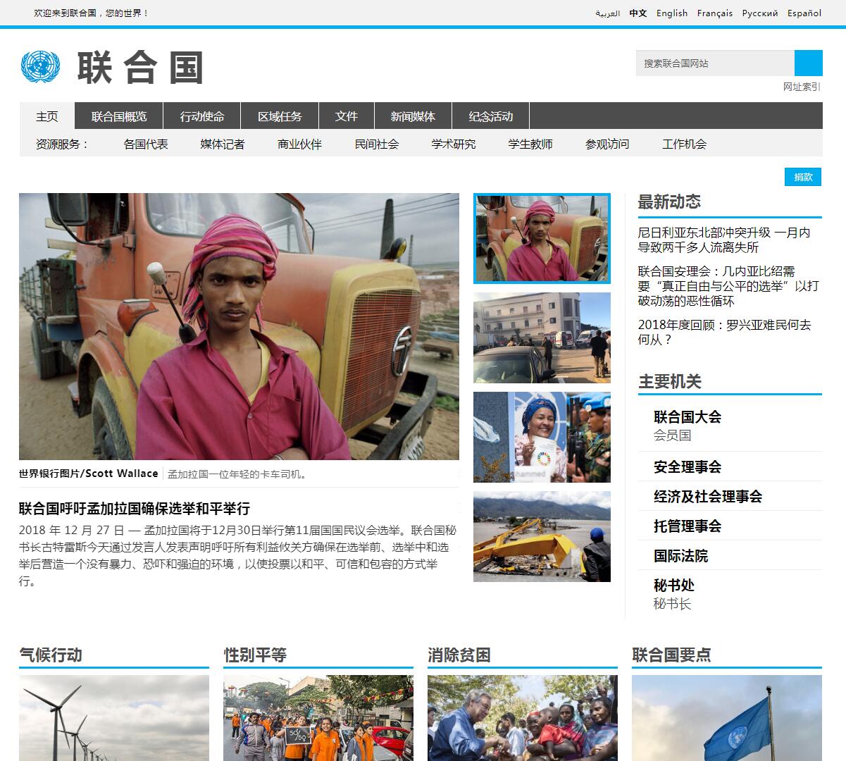Open the 国际法院 link
Screen dimensions: 846x761
coord(680,555)
